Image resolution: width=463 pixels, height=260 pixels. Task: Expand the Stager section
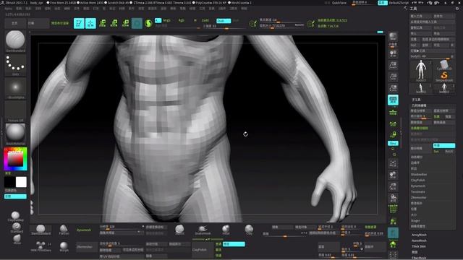(415, 220)
